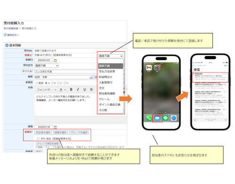Click the font color A icon
Image resolution: width=235 pixels, height=184 pixels.
point(61,89)
